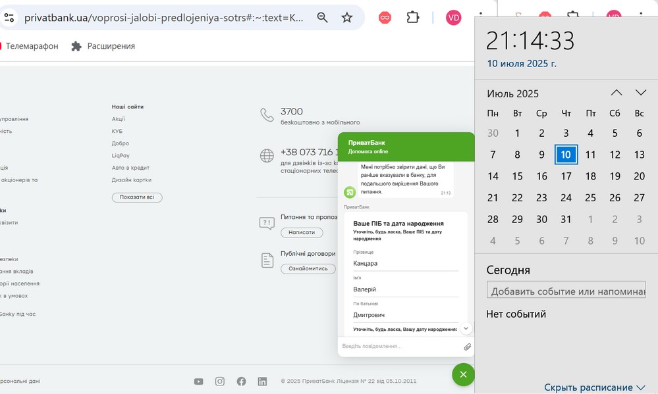Image resolution: width=658 pixels, height=394 pixels.
Task: Open the Добро link
Action: click(x=121, y=143)
